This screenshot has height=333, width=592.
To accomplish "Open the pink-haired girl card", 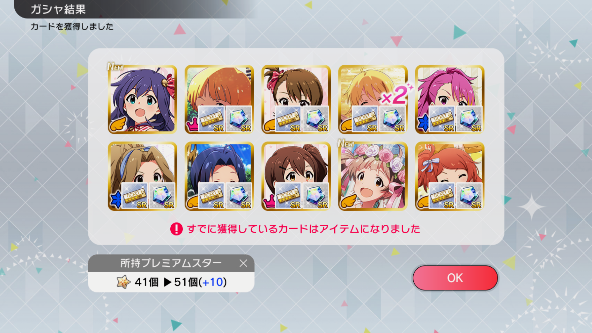I will (x=449, y=99).
